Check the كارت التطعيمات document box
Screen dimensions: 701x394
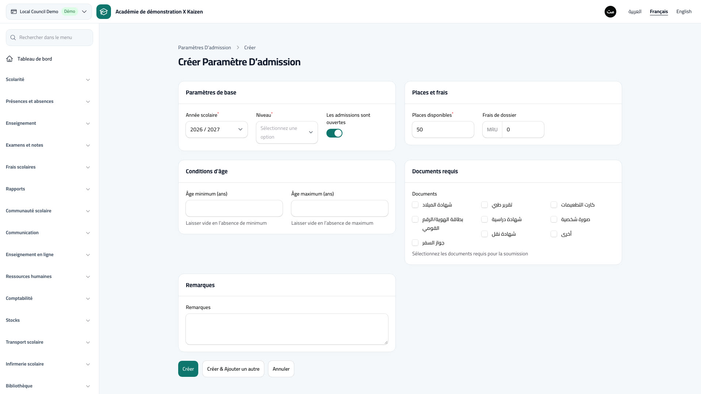[x=554, y=205]
